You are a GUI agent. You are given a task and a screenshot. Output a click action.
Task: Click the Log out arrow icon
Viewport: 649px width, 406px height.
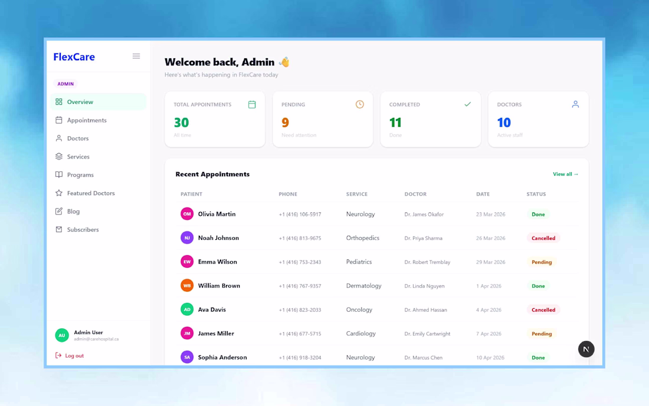click(58, 355)
